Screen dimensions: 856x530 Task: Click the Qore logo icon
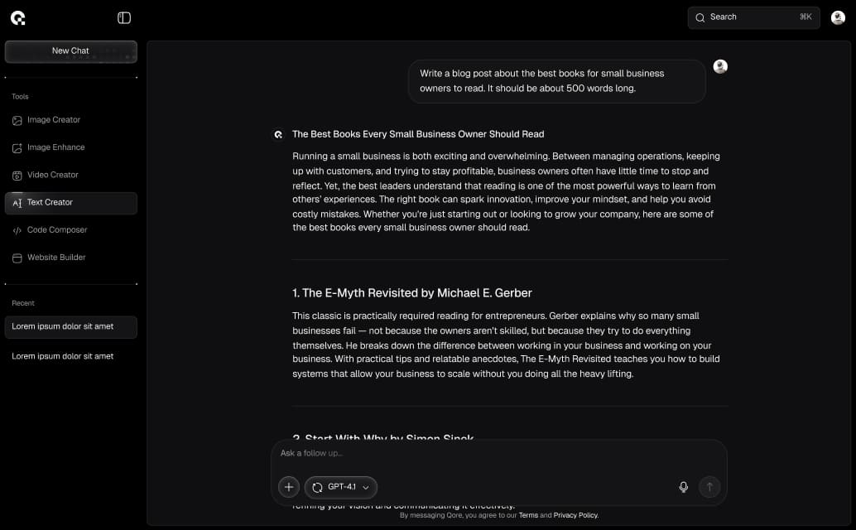click(17, 17)
